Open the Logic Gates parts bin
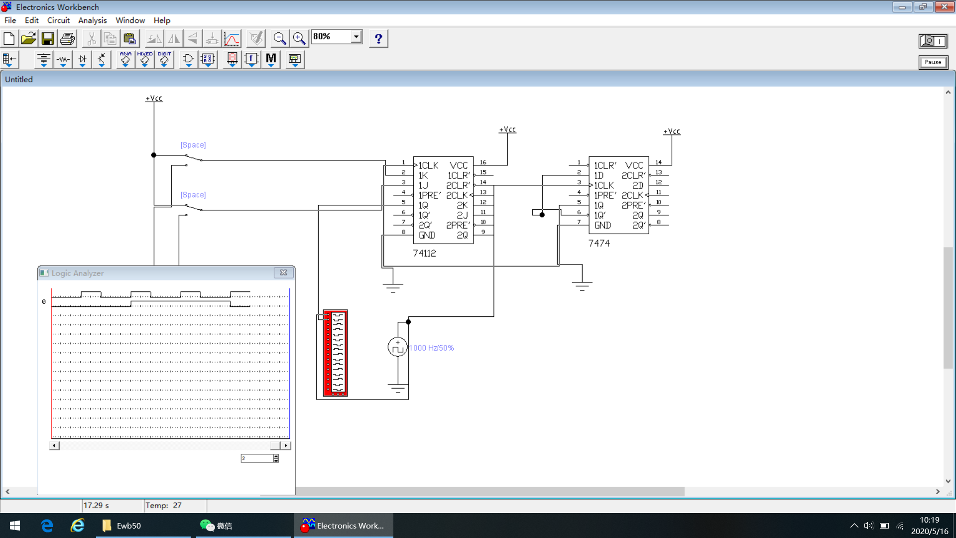 [x=188, y=59]
